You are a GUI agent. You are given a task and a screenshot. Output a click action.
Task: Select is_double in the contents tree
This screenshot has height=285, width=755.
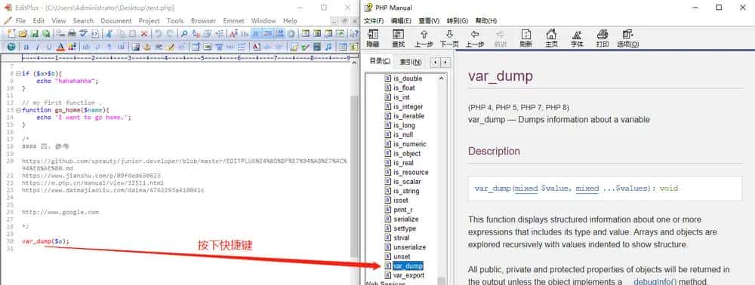(408, 78)
